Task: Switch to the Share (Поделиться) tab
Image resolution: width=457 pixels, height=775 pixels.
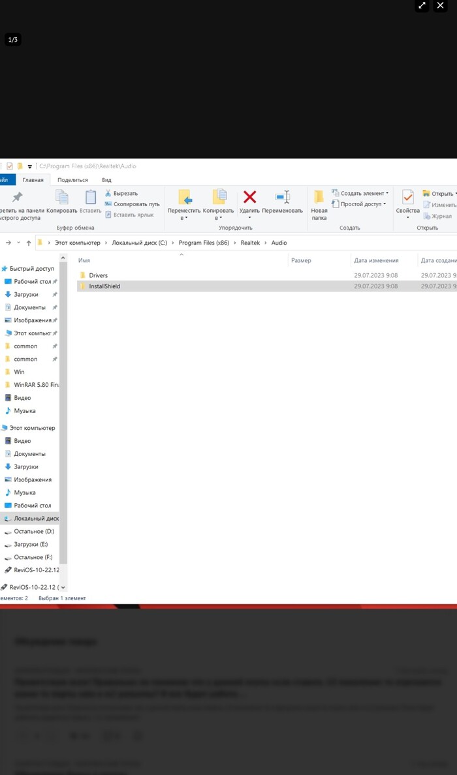Action: pyautogui.click(x=72, y=180)
